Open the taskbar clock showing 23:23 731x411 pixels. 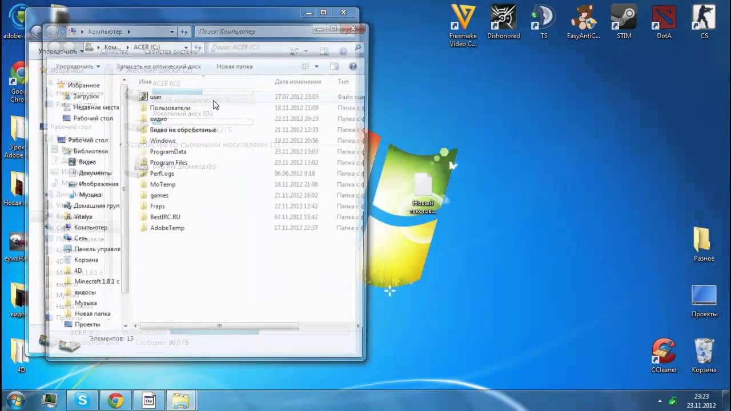tap(701, 401)
